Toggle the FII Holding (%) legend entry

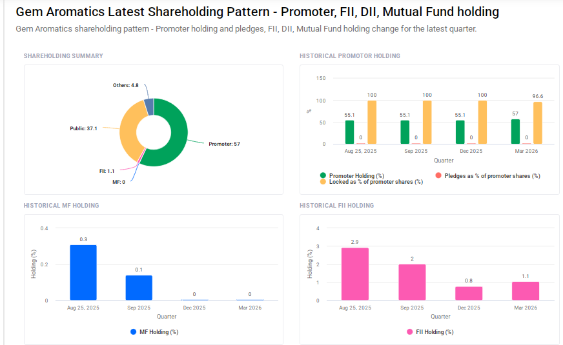pyautogui.click(x=430, y=332)
